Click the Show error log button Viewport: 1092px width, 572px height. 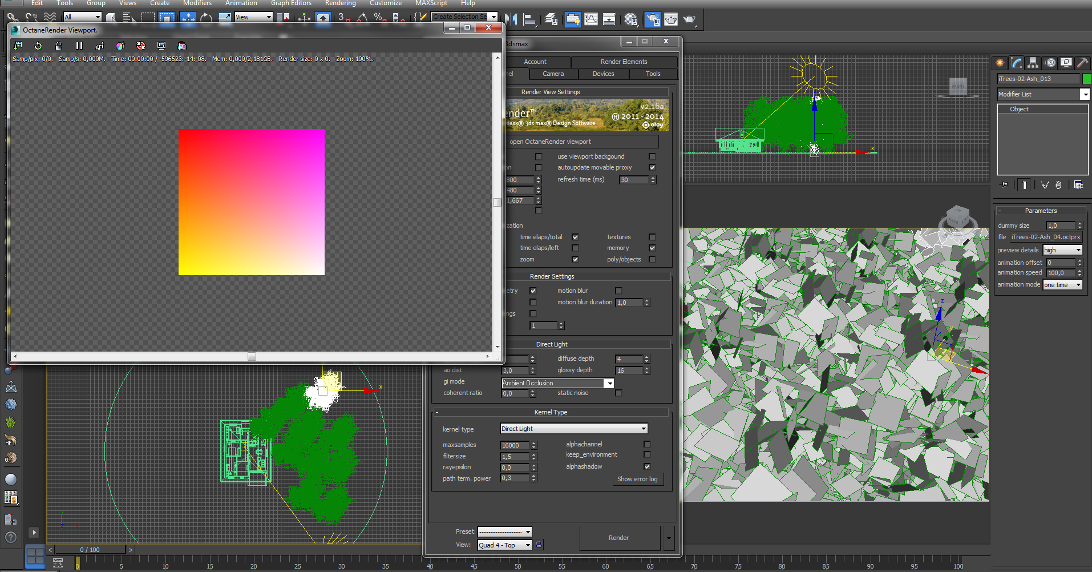637,479
